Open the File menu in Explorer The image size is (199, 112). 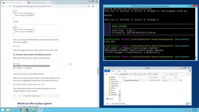click(107, 71)
